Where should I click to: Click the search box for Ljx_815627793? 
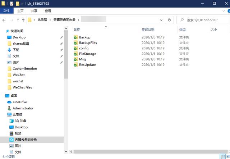pyautogui.click(x=203, y=20)
